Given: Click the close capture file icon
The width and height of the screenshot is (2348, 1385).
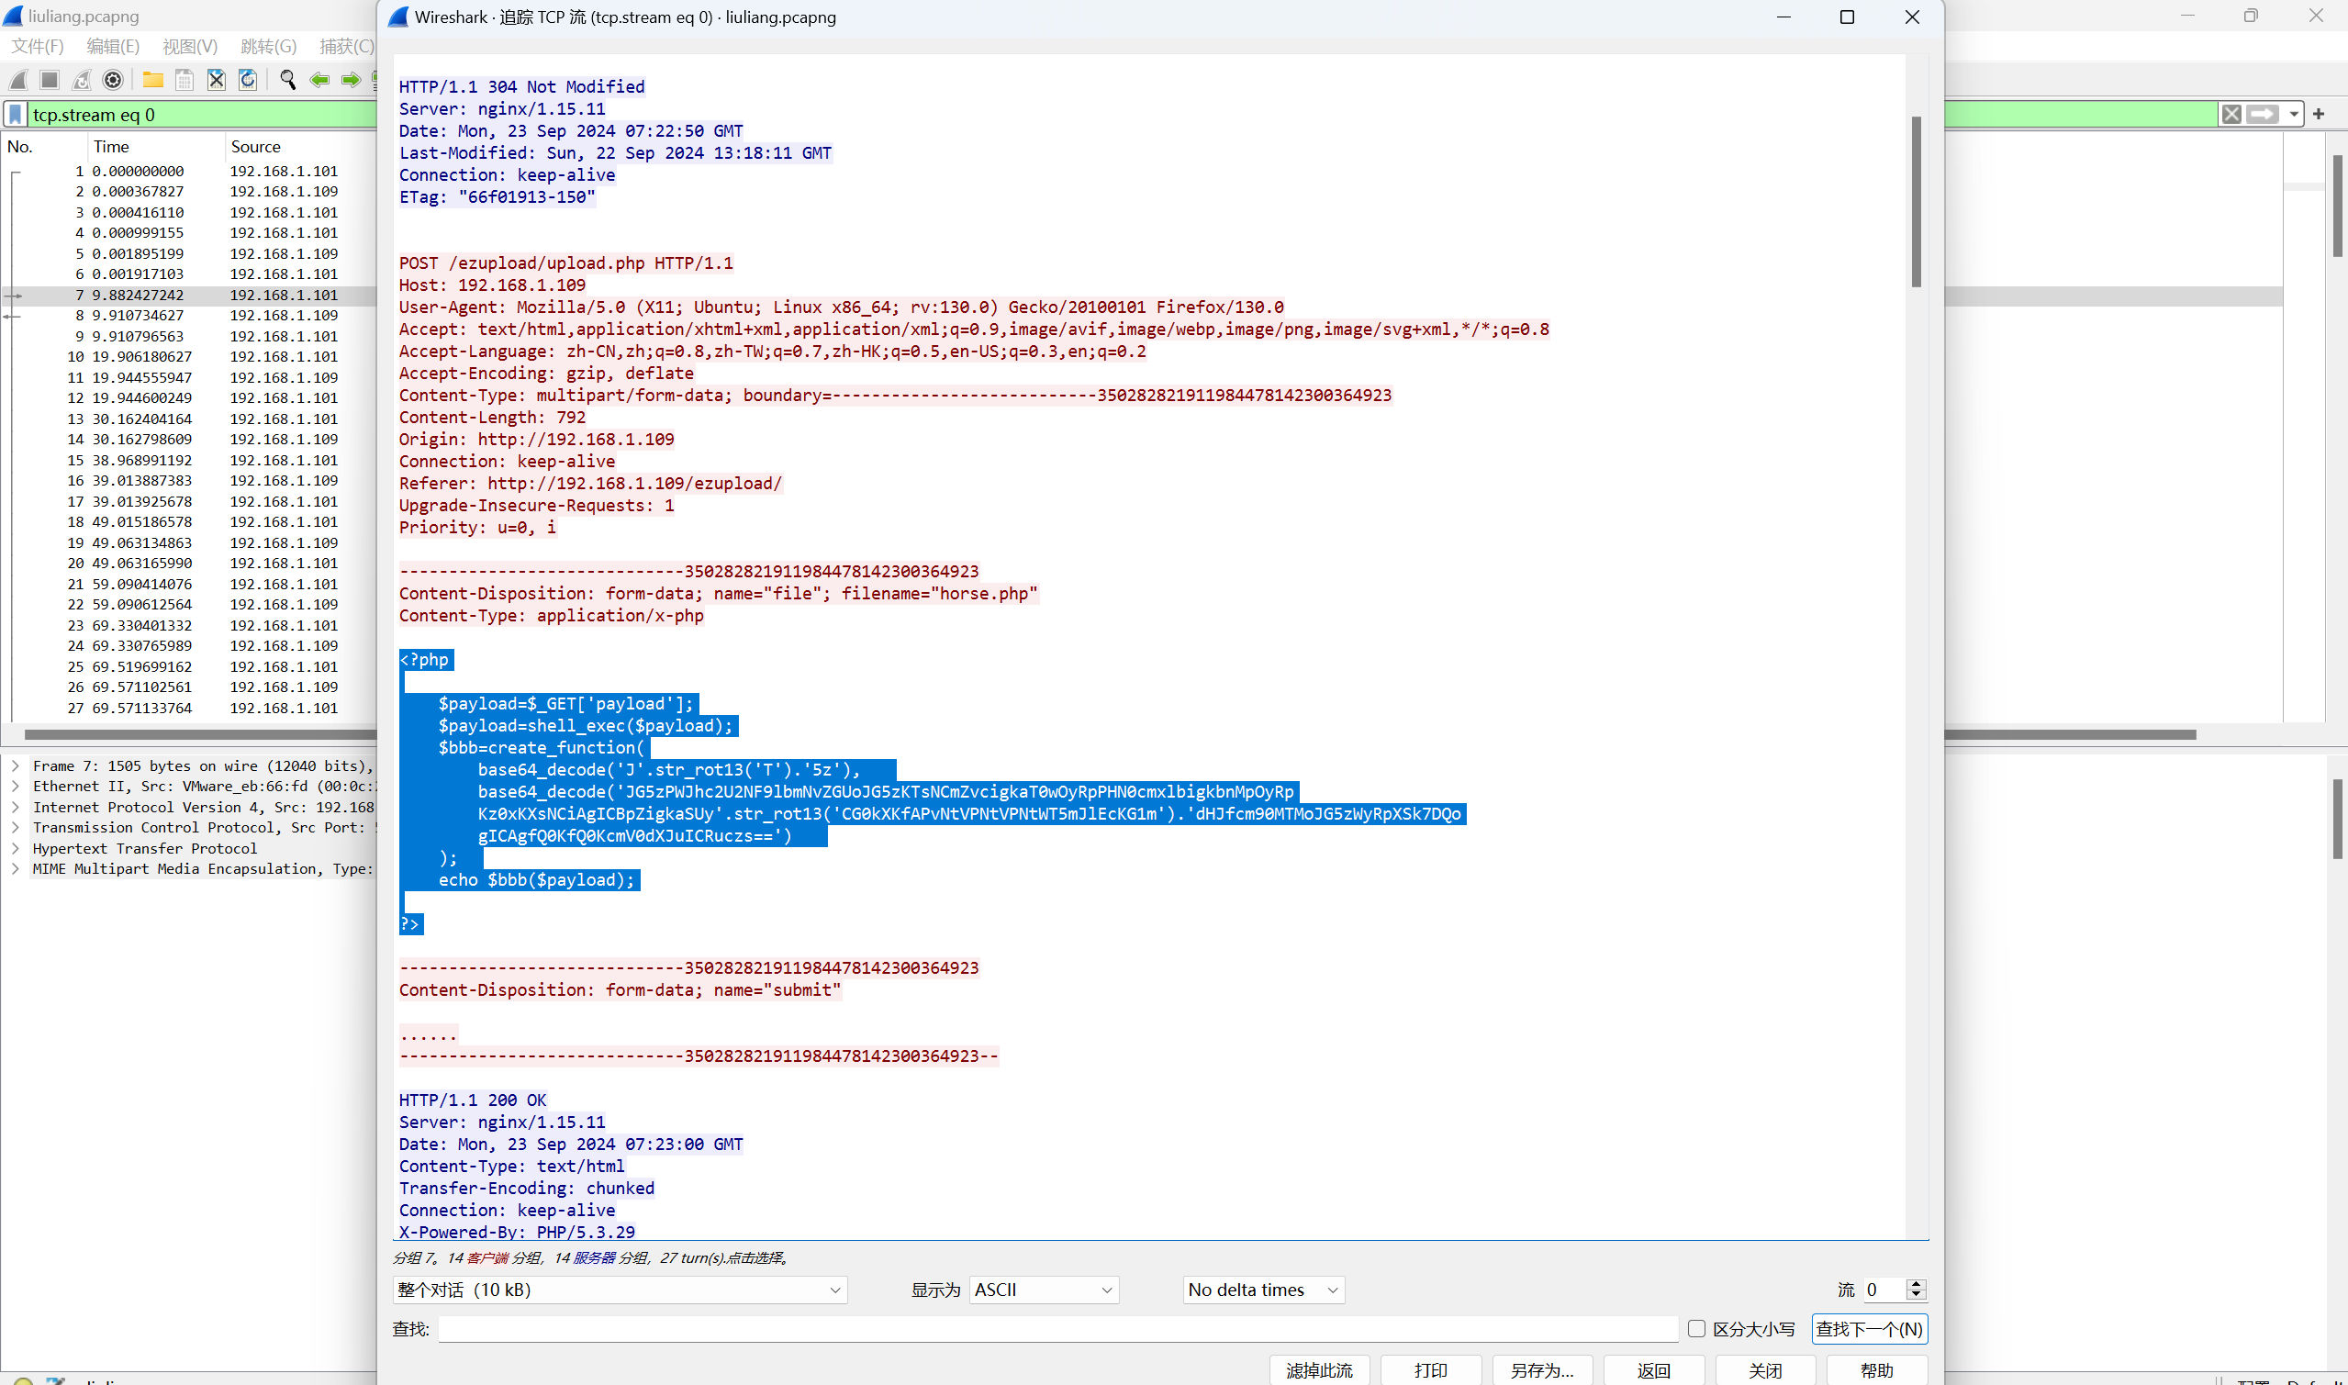Looking at the screenshot, I should [x=217, y=80].
